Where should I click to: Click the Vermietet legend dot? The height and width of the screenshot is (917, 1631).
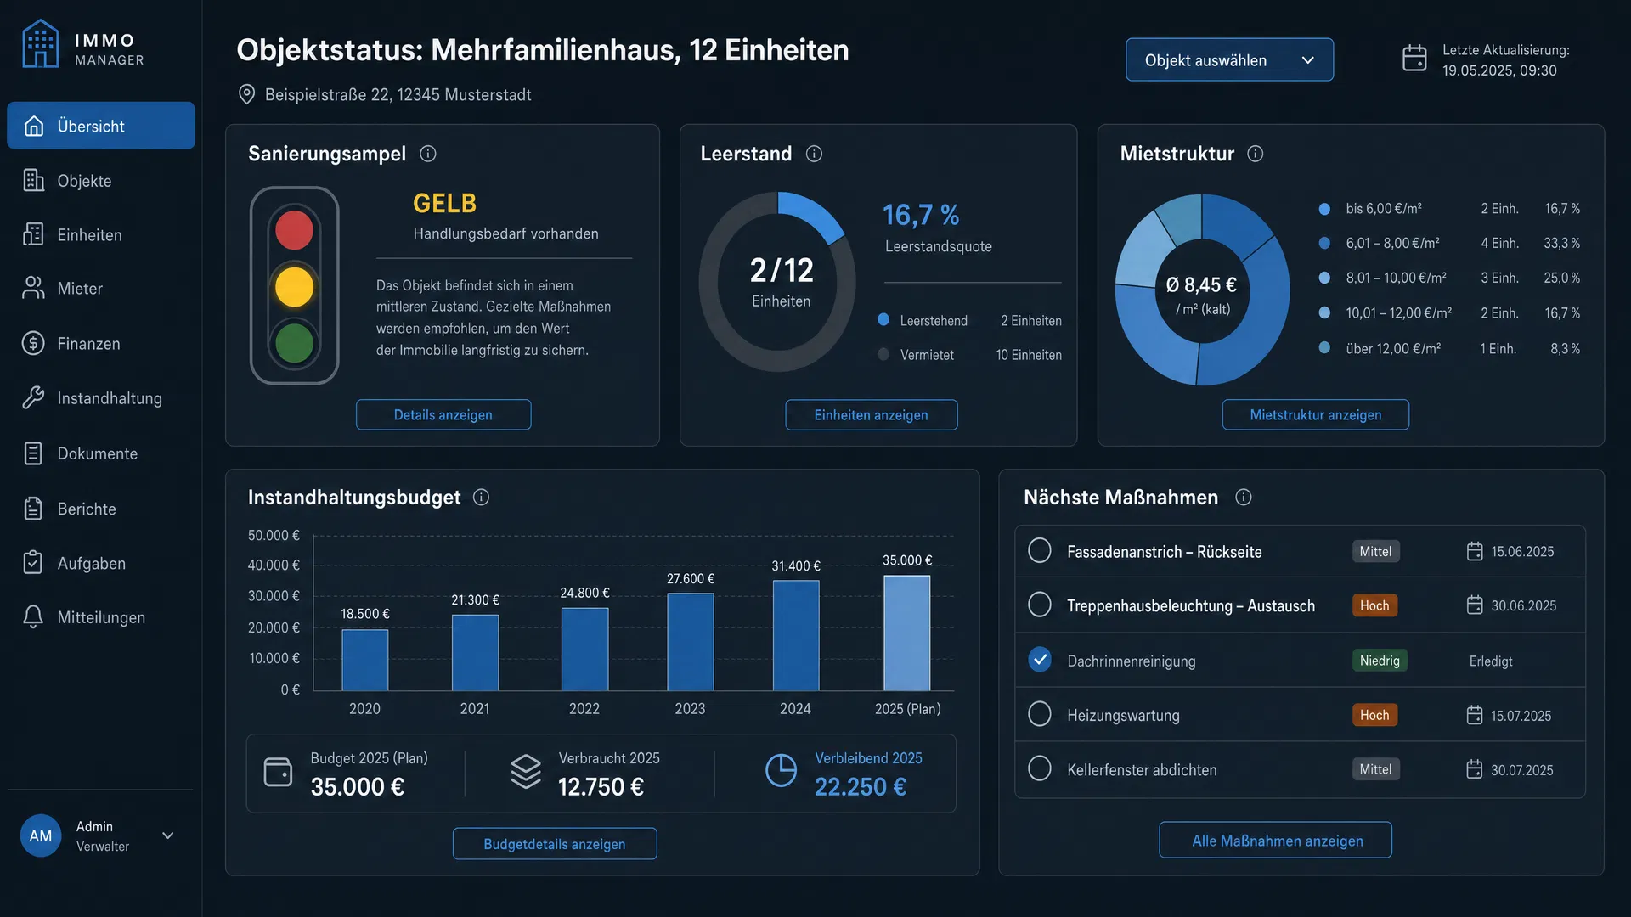883,354
